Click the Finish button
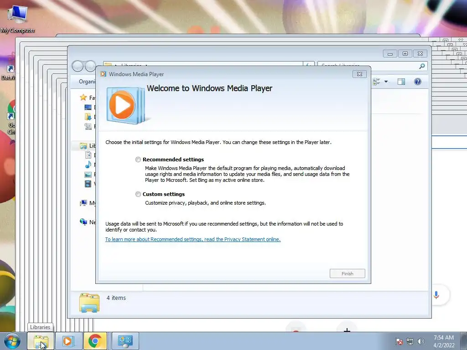Viewport: 467px width, 350px height. (x=347, y=273)
